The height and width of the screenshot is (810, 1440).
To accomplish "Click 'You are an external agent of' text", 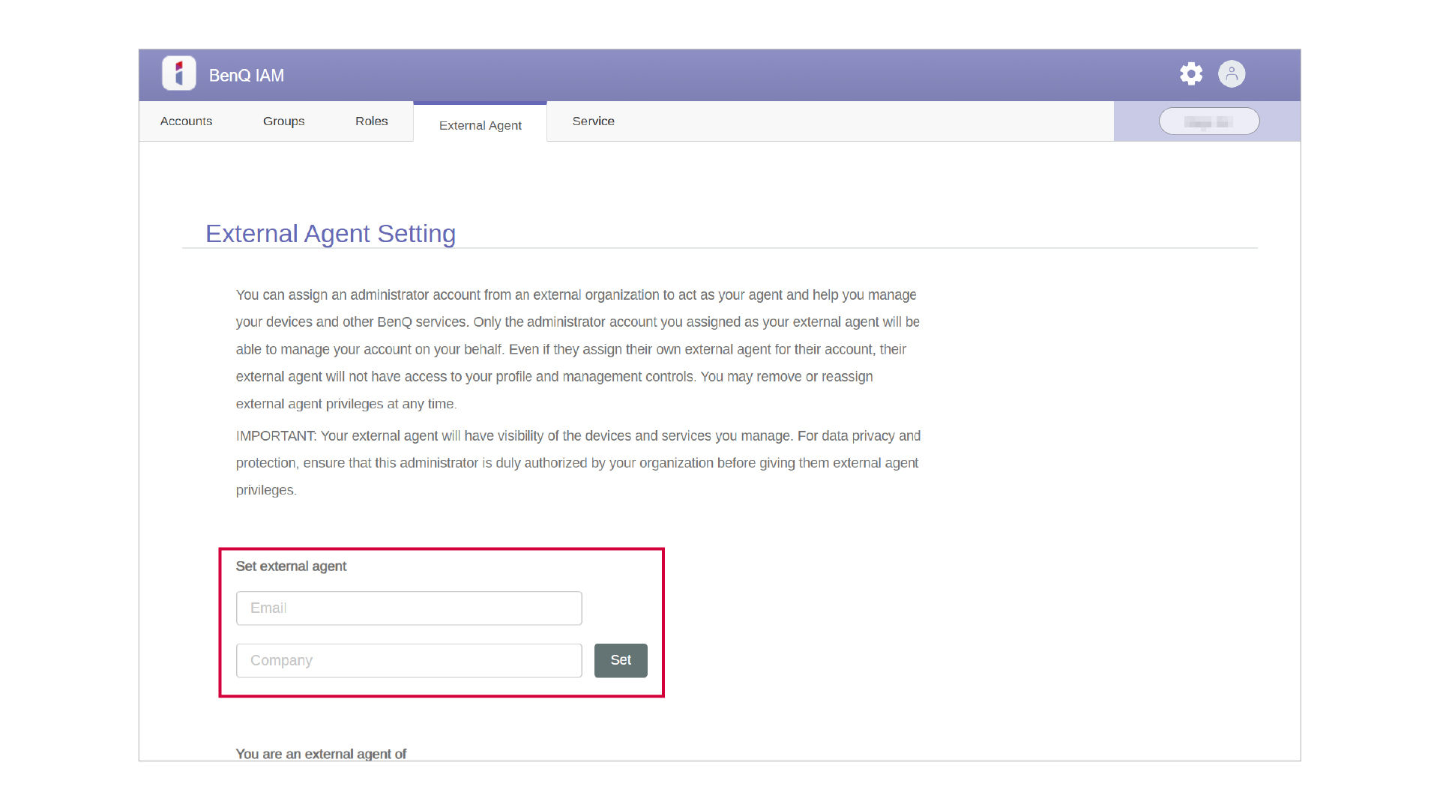I will 321,754.
